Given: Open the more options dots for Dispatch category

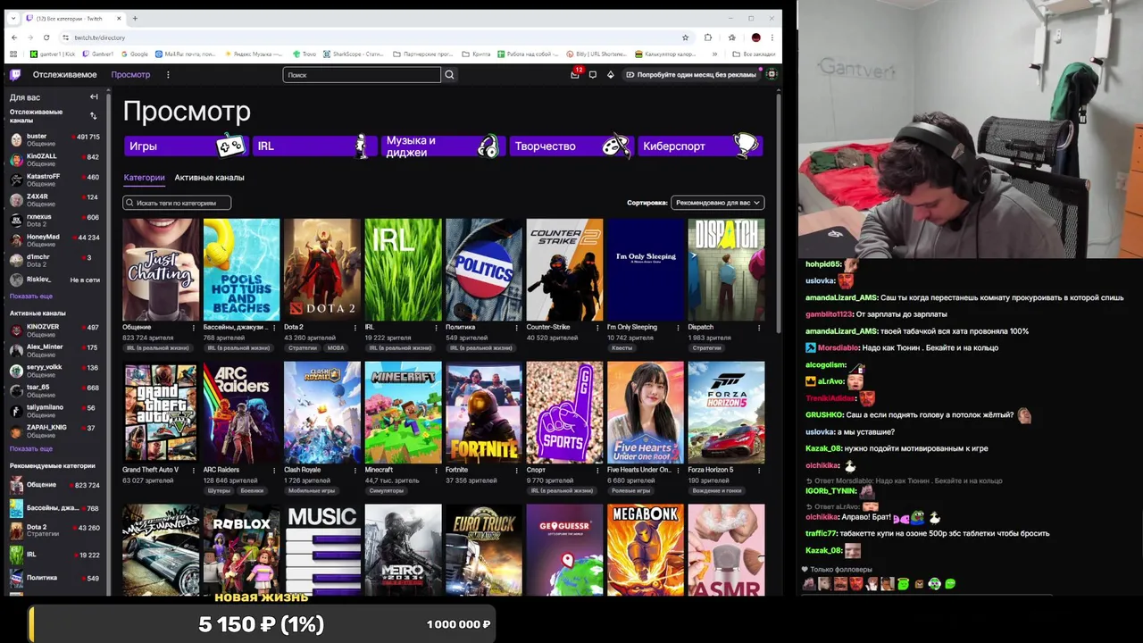Looking at the screenshot, I should [759, 328].
